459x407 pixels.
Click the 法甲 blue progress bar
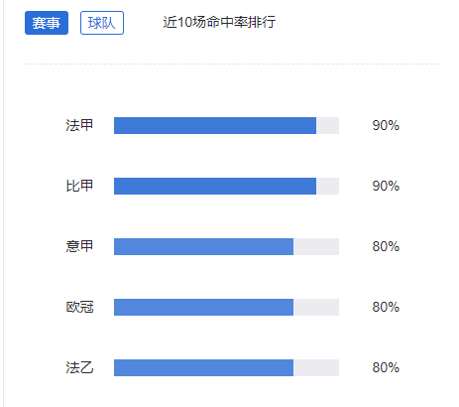point(215,125)
